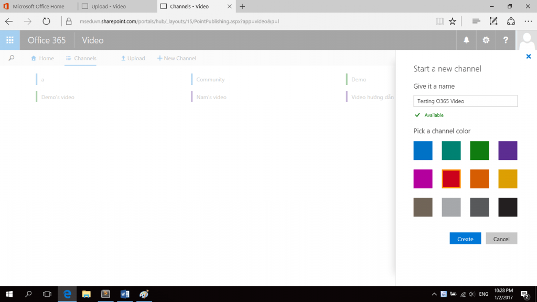Pick the magenta channel color
Viewport: 537px width, 302px height.
pyautogui.click(x=423, y=179)
